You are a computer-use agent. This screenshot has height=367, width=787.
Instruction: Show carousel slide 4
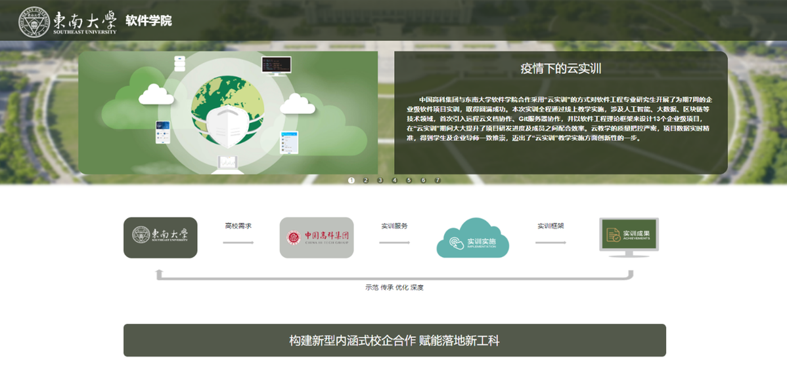(395, 180)
